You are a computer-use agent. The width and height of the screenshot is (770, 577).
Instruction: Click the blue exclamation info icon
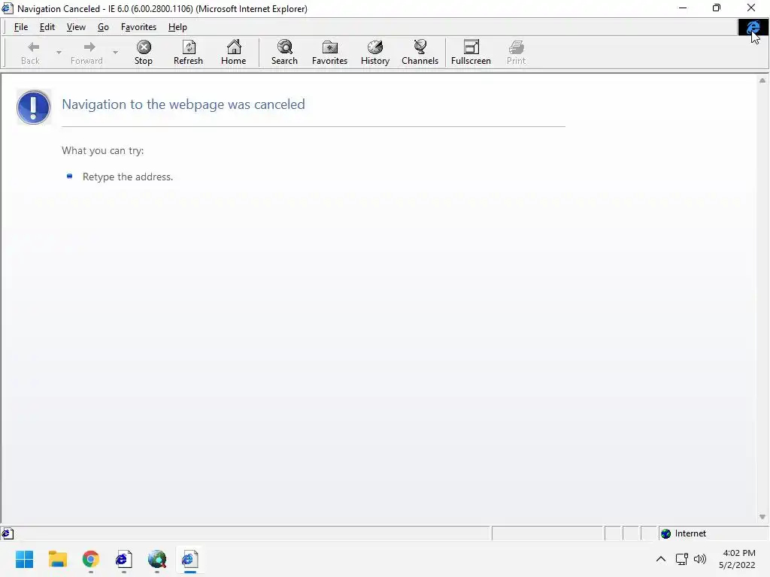click(x=33, y=107)
